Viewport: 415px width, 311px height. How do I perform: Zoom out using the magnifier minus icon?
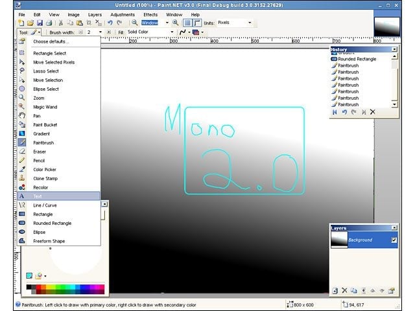coord(134,23)
